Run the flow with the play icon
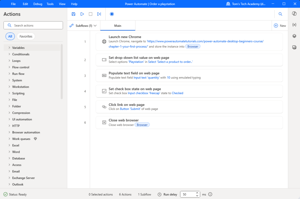300x199 pixels. click(82, 14)
